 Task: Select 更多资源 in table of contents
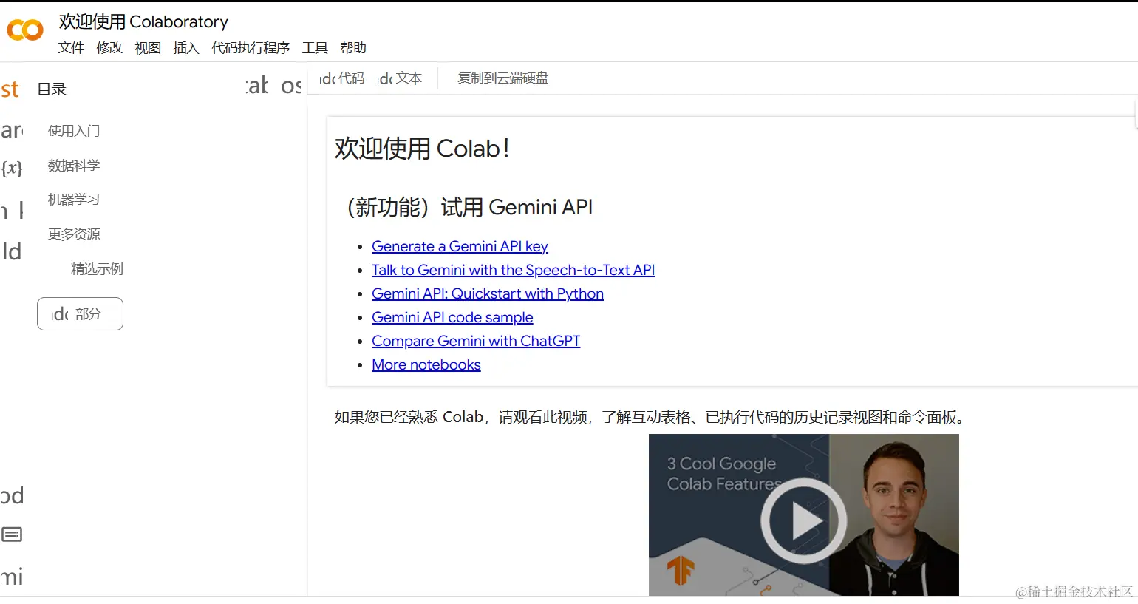point(74,234)
